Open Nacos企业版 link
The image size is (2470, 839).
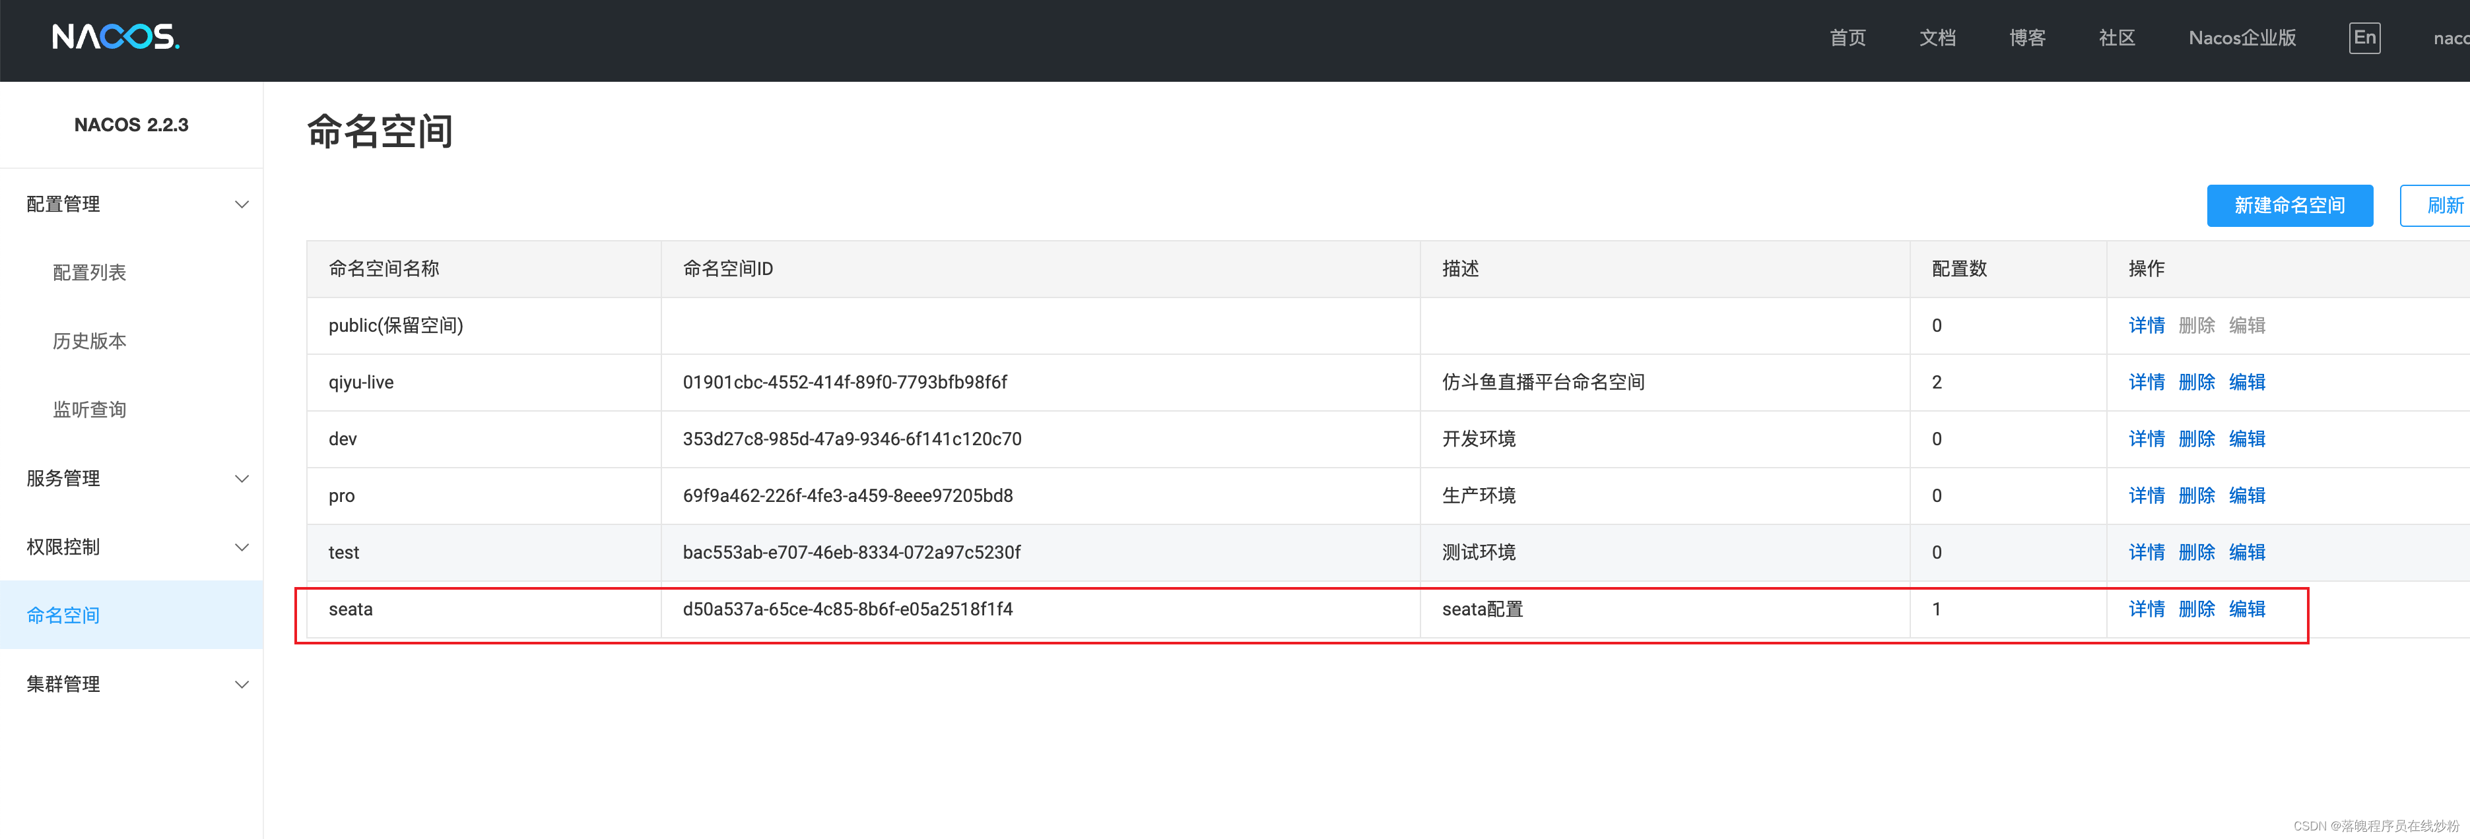[2242, 38]
